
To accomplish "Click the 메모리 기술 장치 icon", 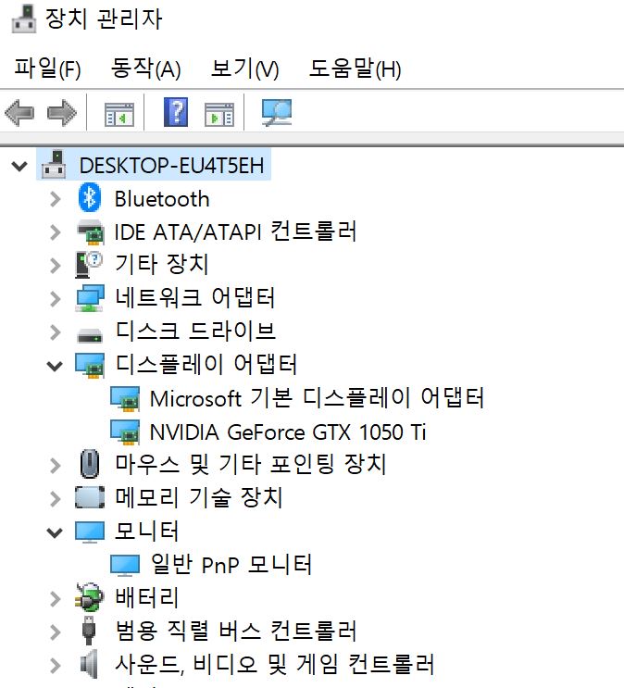I will coord(90,497).
